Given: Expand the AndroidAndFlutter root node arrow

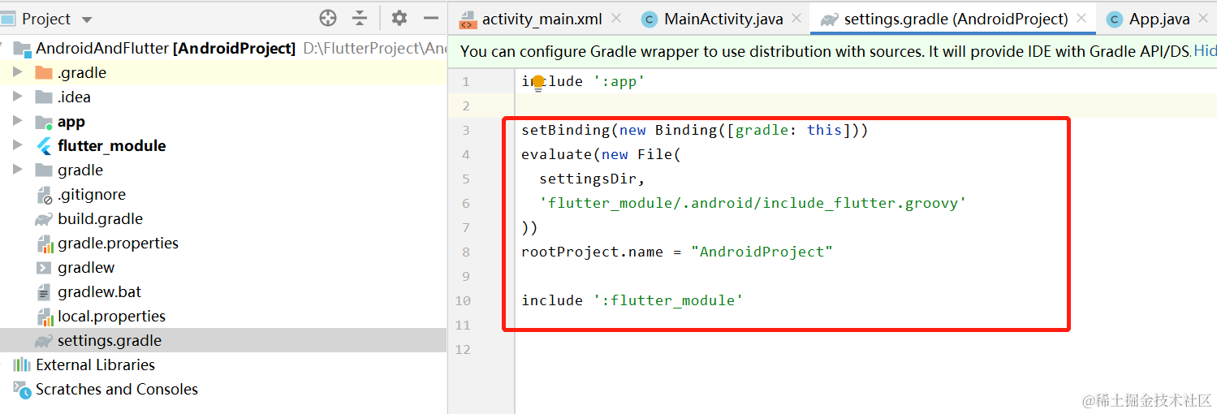Looking at the screenshot, I should tap(3, 49).
